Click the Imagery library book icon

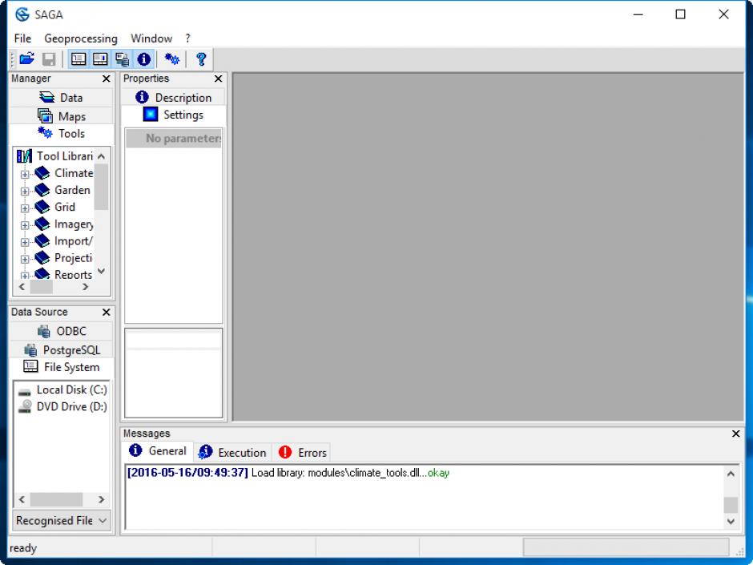point(42,224)
